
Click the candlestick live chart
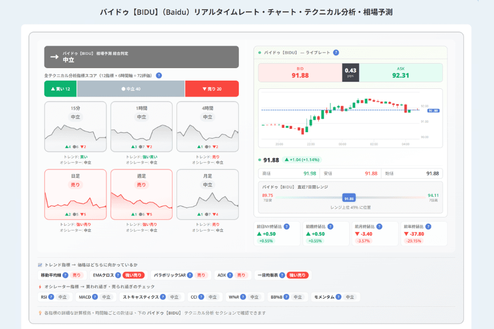pyautogui.click(x=350, y=118)
